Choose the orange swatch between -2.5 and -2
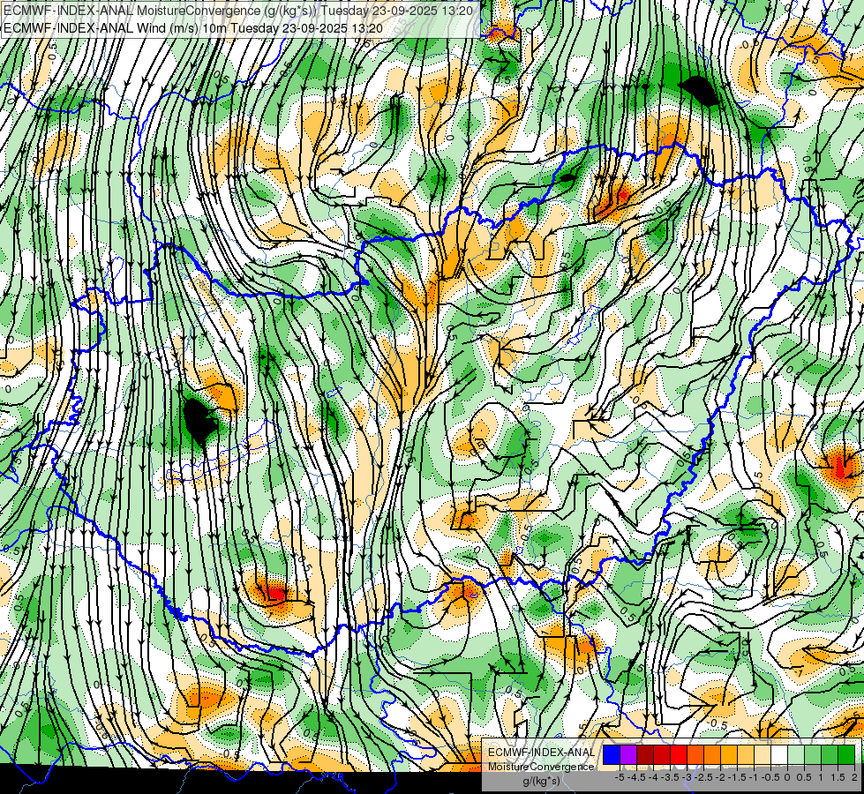Viewport: 864px width, 794px height. tap(712, 755)
